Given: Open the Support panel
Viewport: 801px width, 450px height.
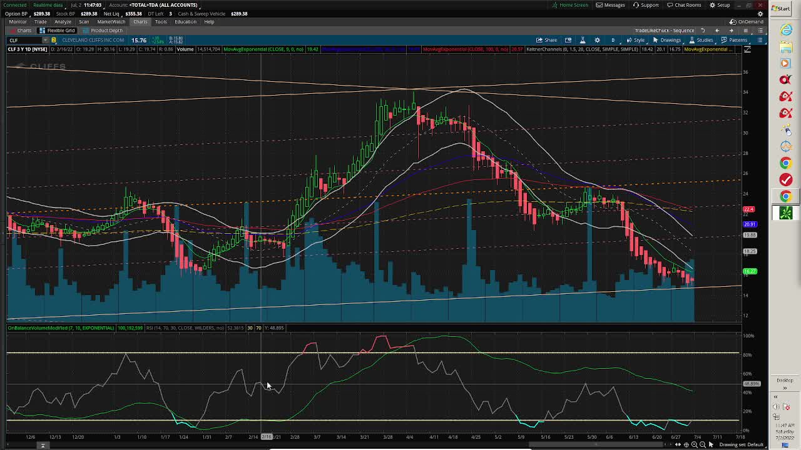Looking at the screenshot, I should click(646, 5).
